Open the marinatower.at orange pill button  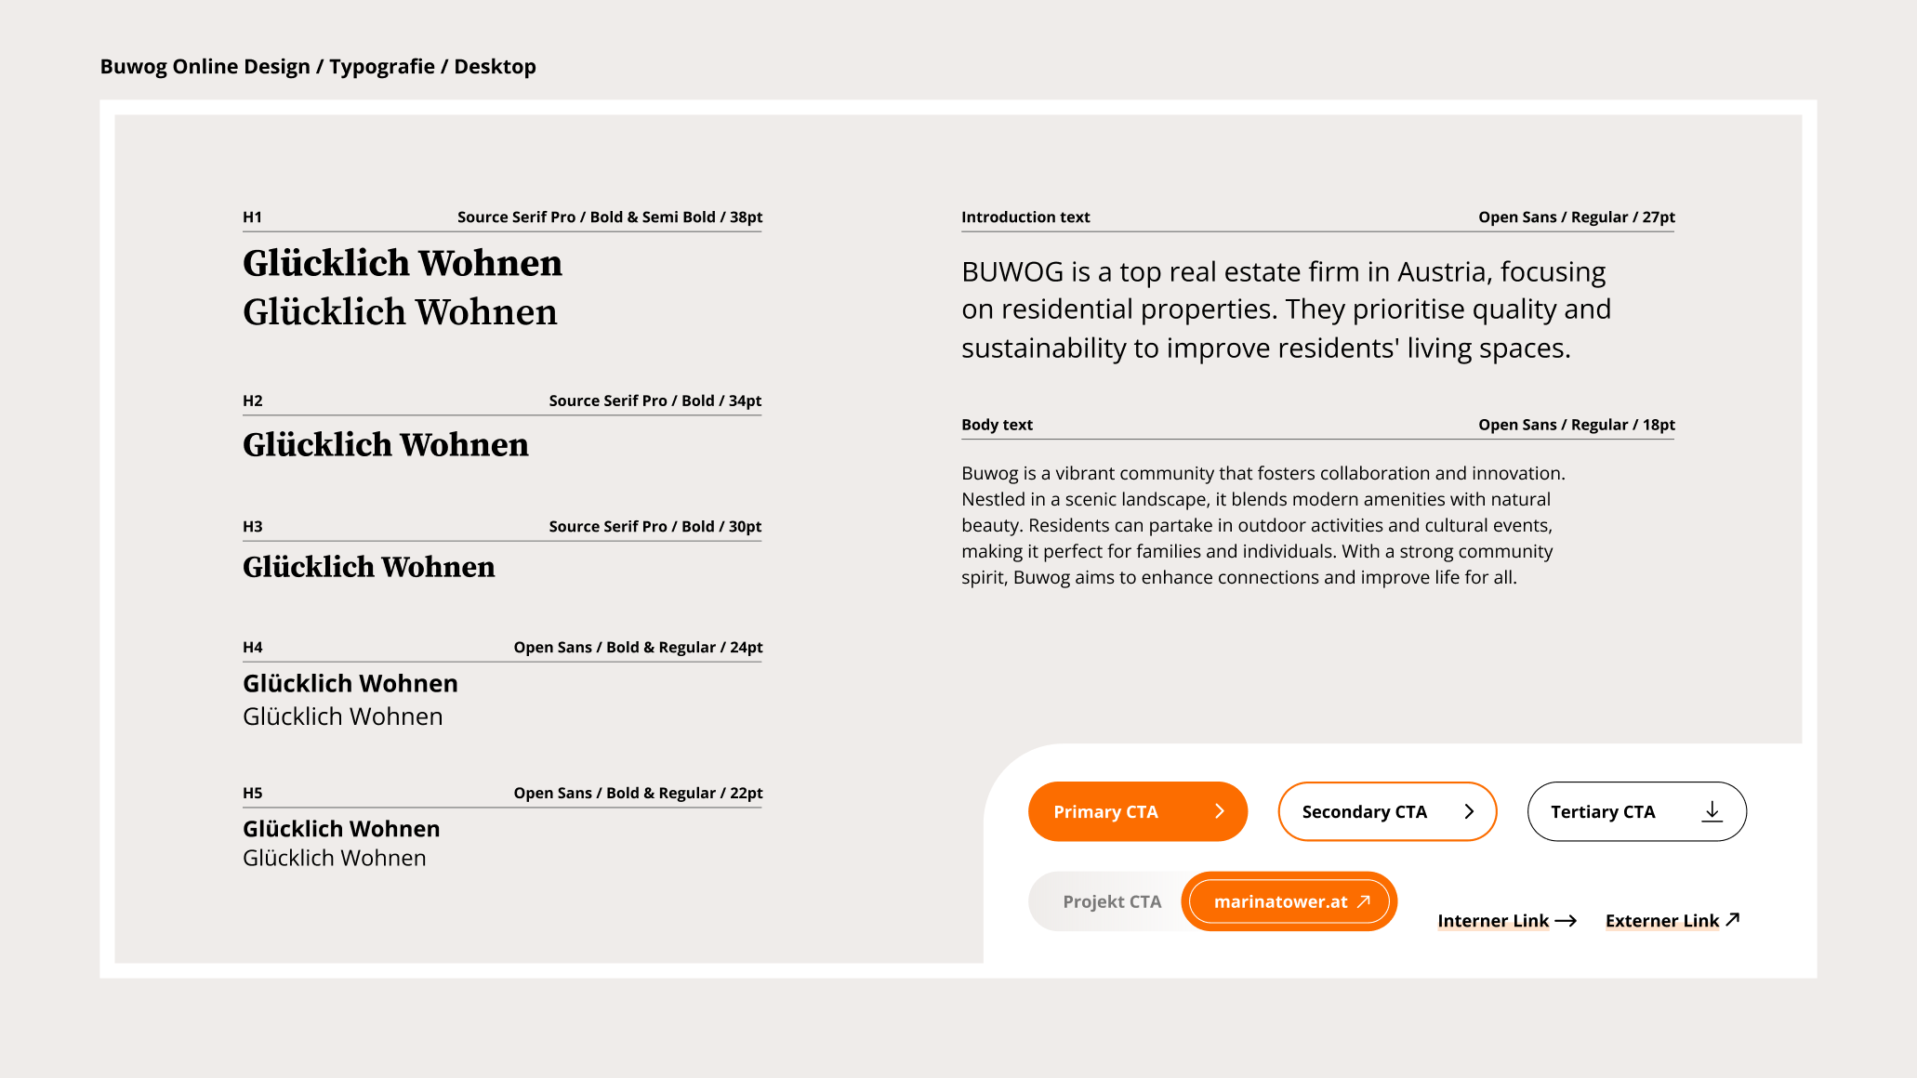1289,901
